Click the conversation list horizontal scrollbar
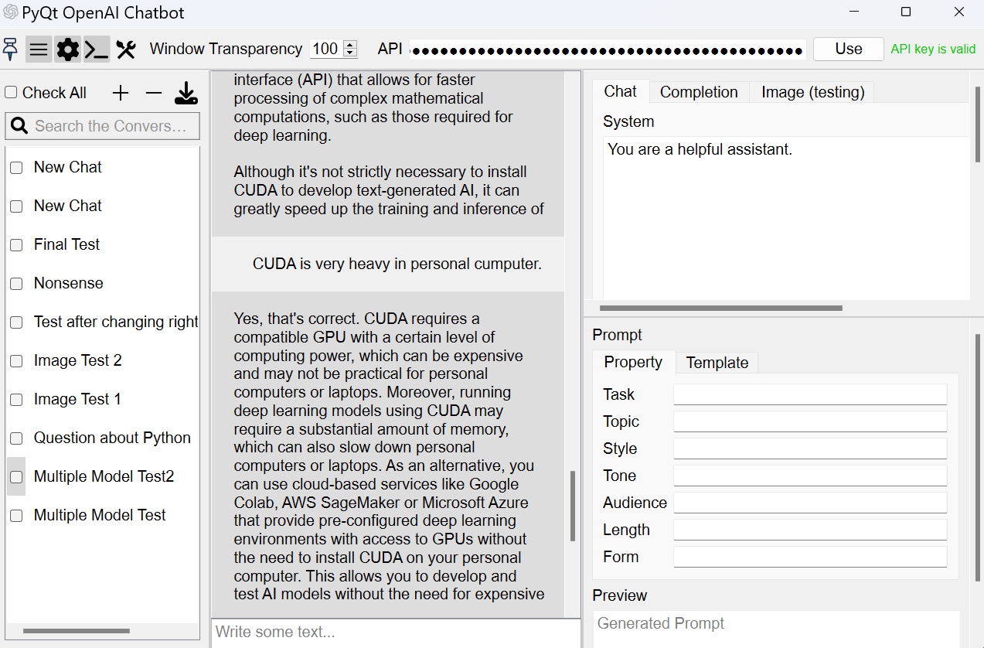Image resolution: width=984 pixels, height=648 pixels. coord(76,631)
